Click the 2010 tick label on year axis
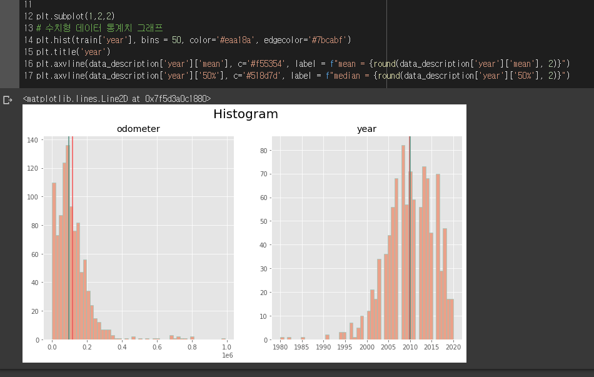 point(410,347)
